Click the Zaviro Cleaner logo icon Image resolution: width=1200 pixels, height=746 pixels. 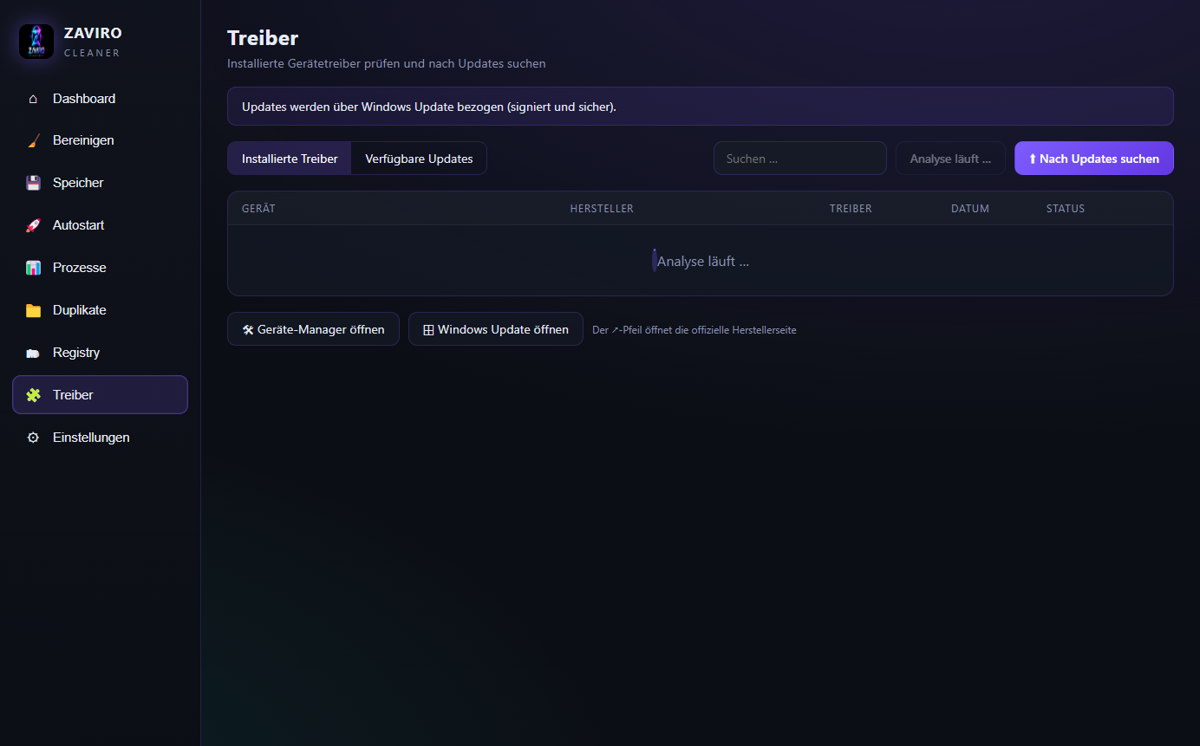pyautogui.click(x=36, y=42)
